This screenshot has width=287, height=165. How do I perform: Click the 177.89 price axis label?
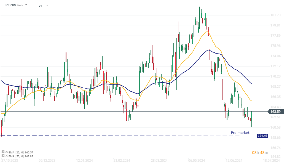[275, 36]
